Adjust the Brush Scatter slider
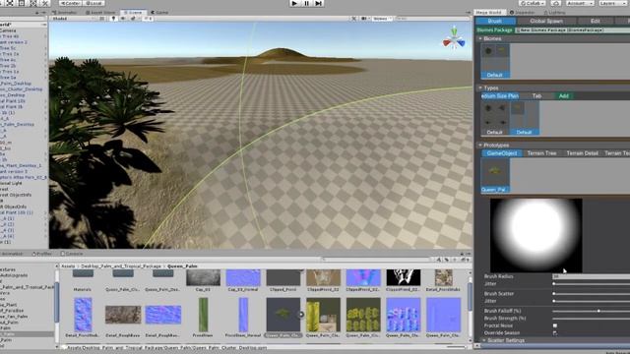 click(x=591, y=294)
